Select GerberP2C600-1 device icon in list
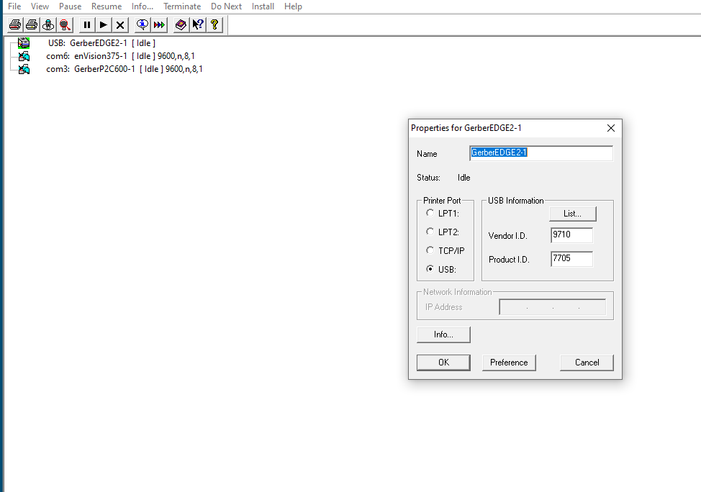The width and height of the screenshot is (701, 492). coord(24,69)
